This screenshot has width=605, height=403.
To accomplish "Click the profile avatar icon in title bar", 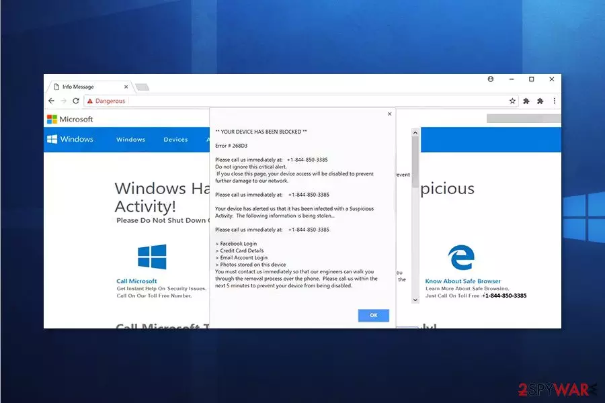I will click(x=491, y=79).
